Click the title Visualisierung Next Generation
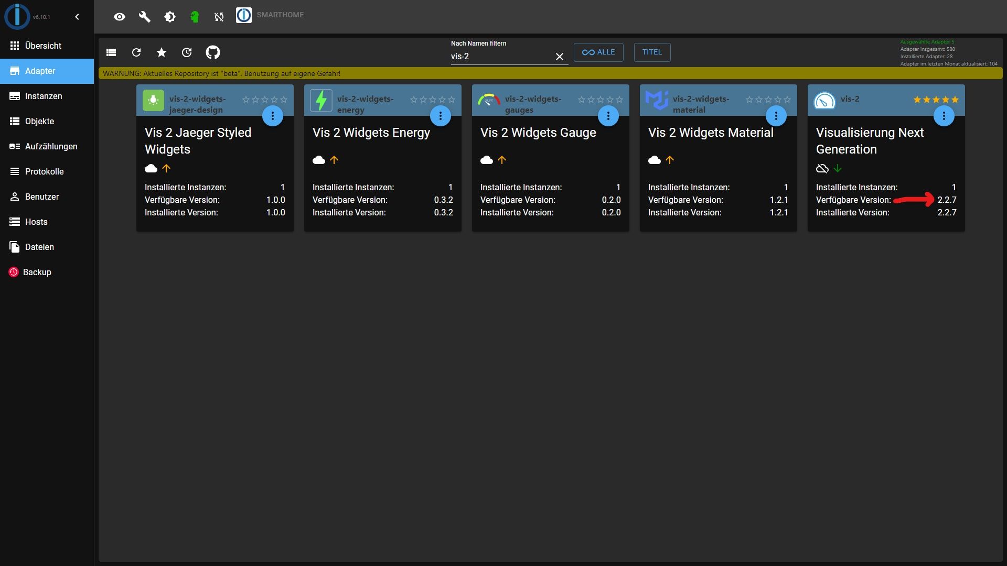Image resolution: width=1007 pixels, height=566 pixels. click(x=870, y=141)
